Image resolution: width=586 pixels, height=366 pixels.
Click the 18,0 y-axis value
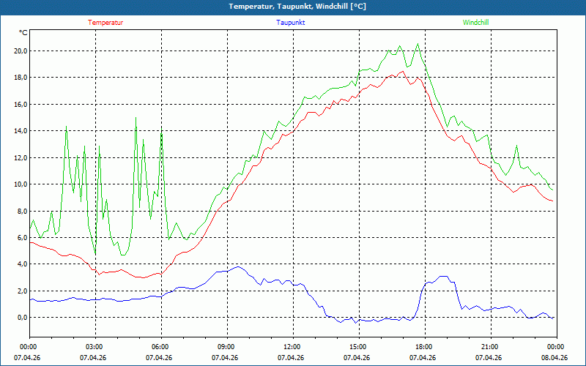click(21, 78)
